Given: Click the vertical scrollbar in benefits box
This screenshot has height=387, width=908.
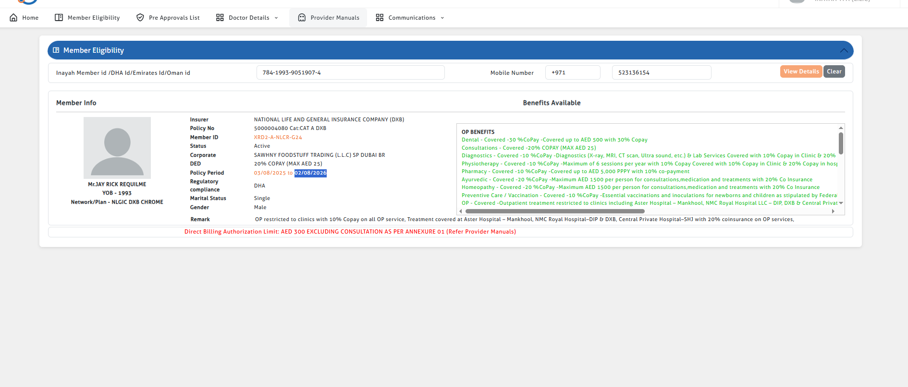Looking at the screenshot, I should (841, 143).
